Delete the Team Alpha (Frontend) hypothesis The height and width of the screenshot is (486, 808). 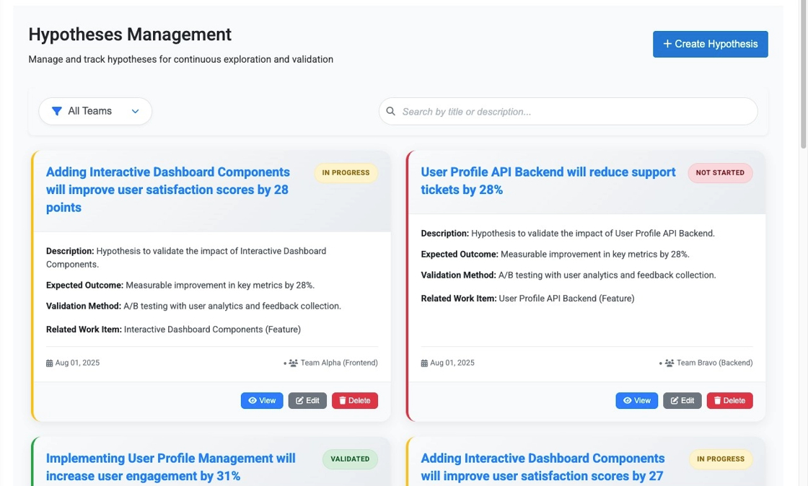click(x=354, y=400)
